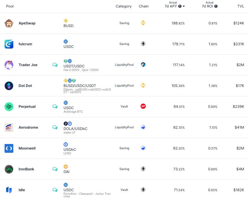Screen dimensions: 248x200
Task: Open the Perpetual pool name
Action: coord(27,107)
